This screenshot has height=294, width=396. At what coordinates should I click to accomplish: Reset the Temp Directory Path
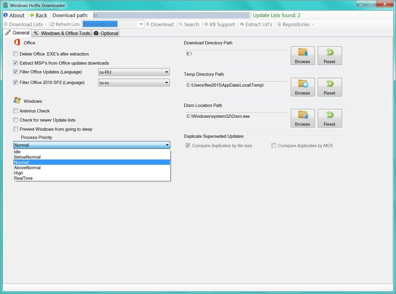pyautogui.click(x=330, y=87)
